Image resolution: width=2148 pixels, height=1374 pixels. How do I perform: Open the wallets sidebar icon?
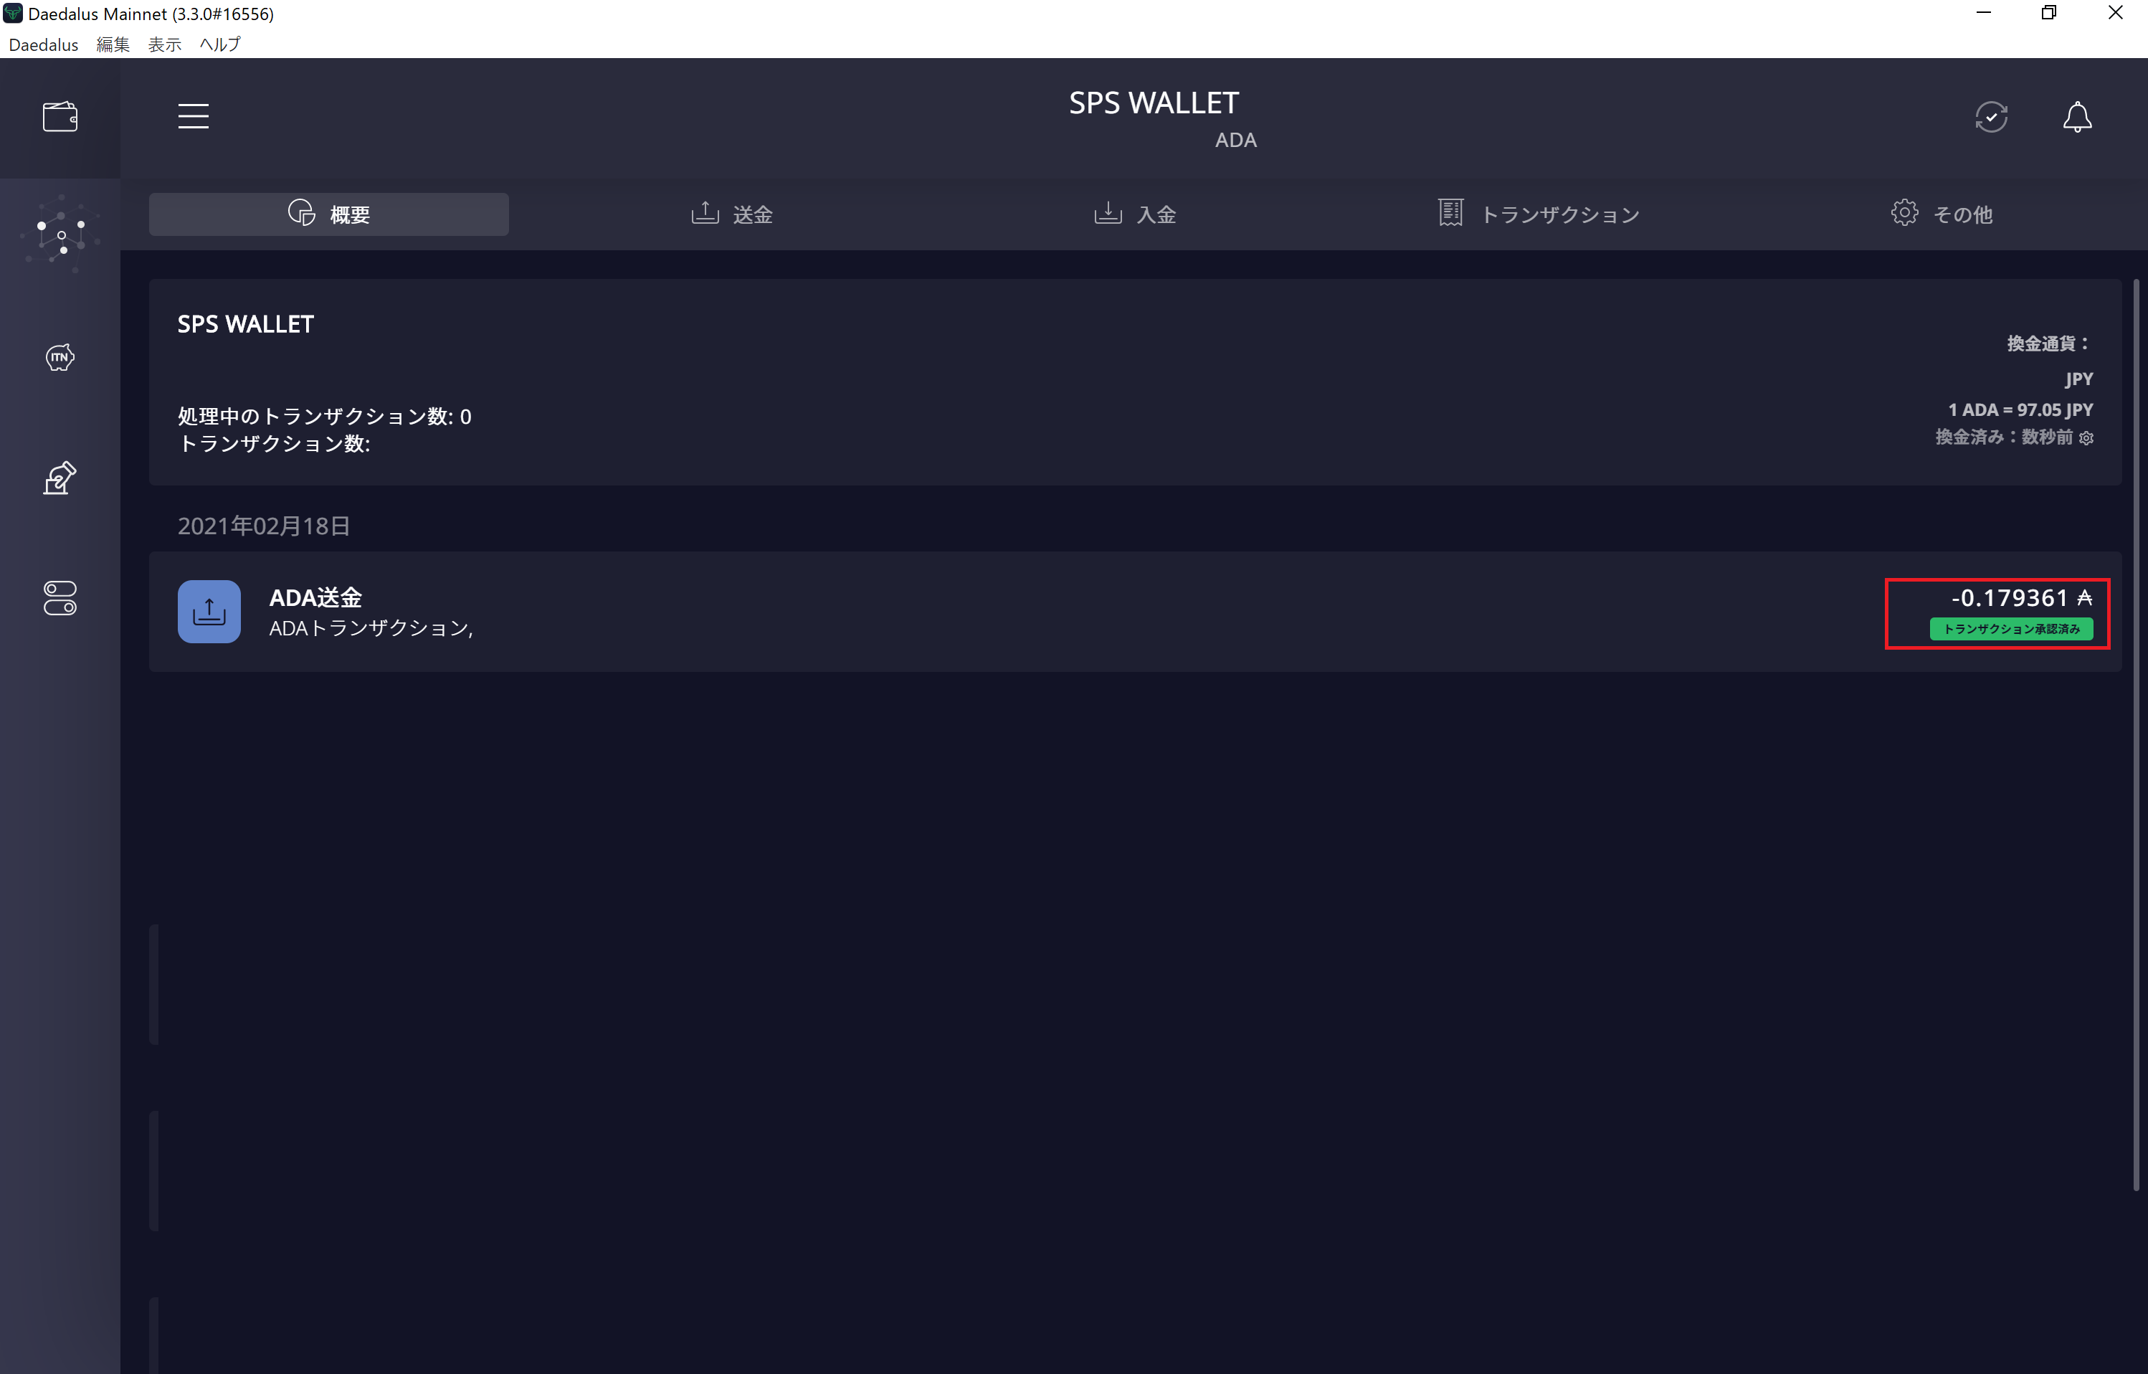60,117
